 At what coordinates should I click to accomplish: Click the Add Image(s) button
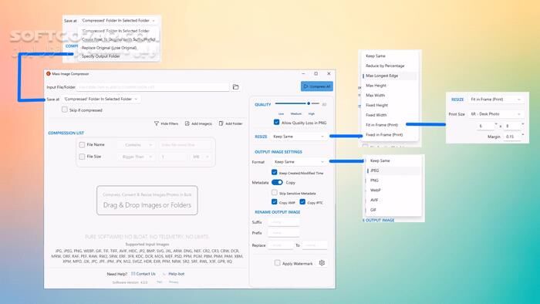198,123
